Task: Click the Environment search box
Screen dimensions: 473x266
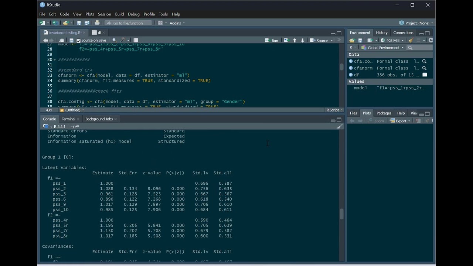Action: tap(419, 48)
